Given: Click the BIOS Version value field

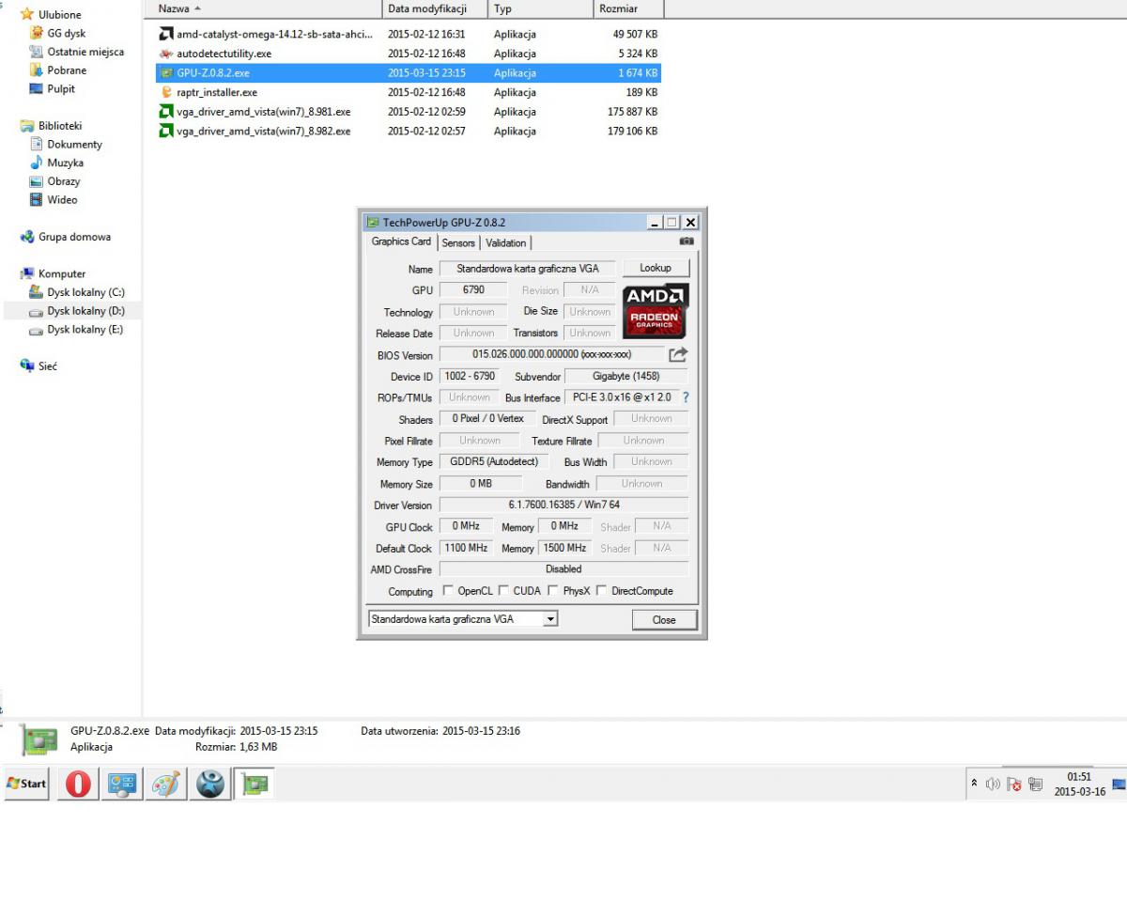Looking at the screenshot, I should (551, 355).
